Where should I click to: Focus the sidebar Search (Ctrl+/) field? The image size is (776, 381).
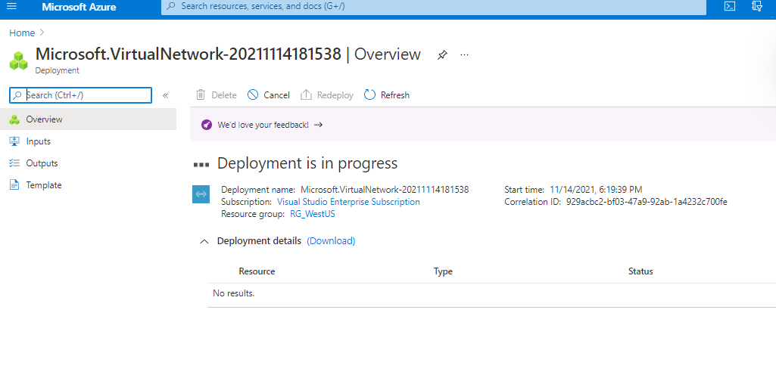point(81,95)
